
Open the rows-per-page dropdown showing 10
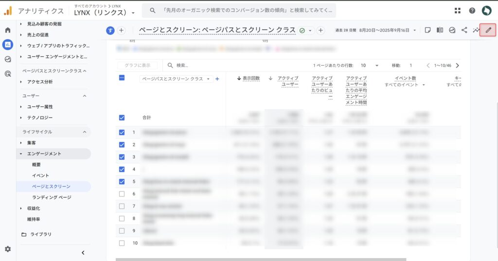pos(370,65)
